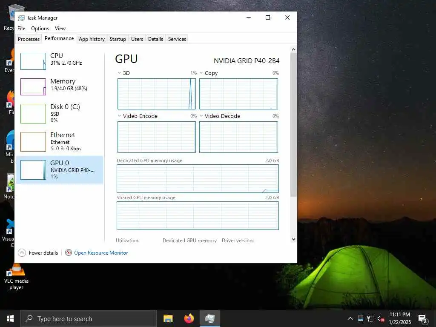Switch to the Services tab
436x327 pixels.
[x=177, y=39]
